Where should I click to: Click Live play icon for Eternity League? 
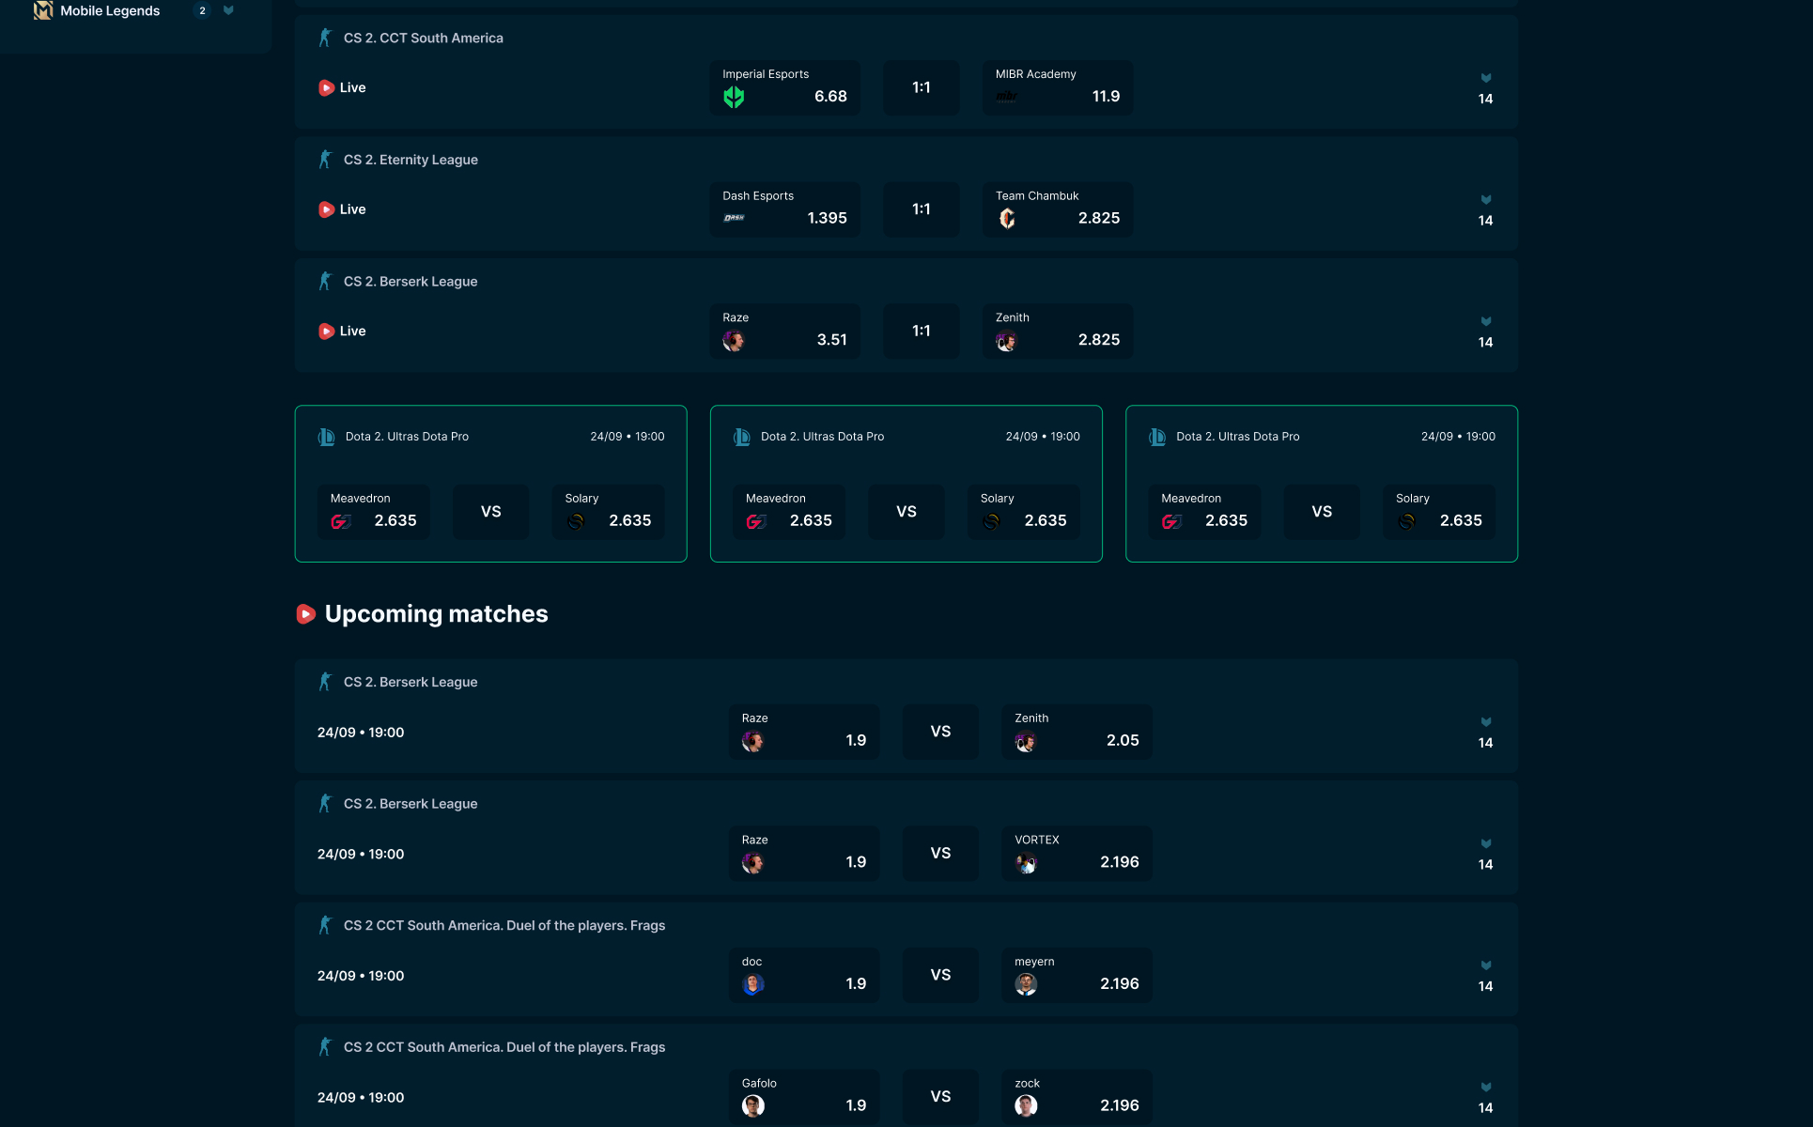326,209
